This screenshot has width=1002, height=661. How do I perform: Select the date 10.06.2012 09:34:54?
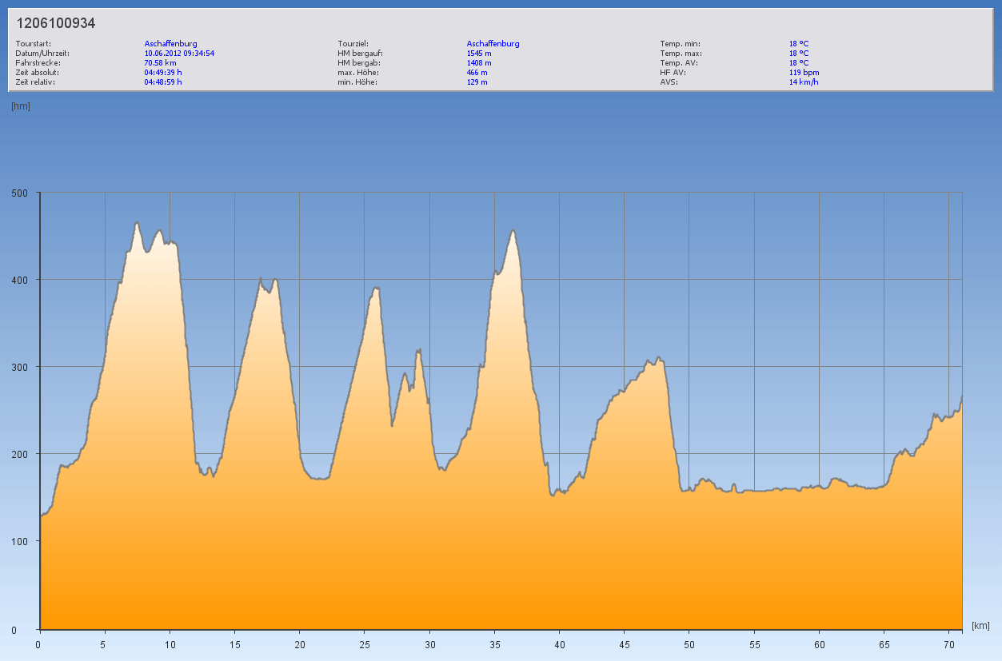coord(179,53)
